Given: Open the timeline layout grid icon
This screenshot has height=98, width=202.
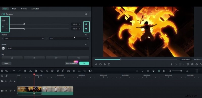Looking at the screenshot, I should coord(2,71).
